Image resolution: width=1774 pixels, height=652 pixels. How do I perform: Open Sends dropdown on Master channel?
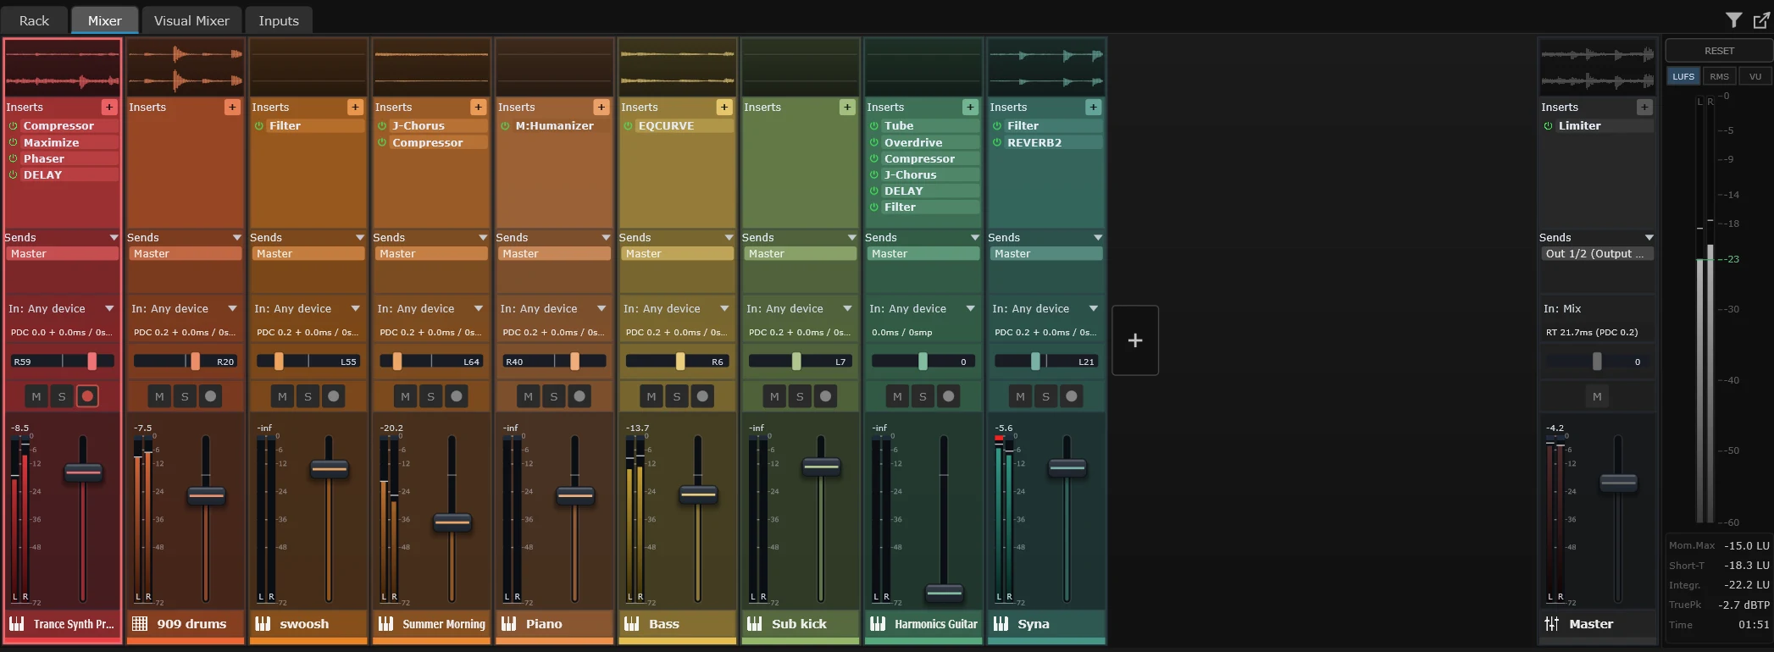click(x=1649, y=238)
